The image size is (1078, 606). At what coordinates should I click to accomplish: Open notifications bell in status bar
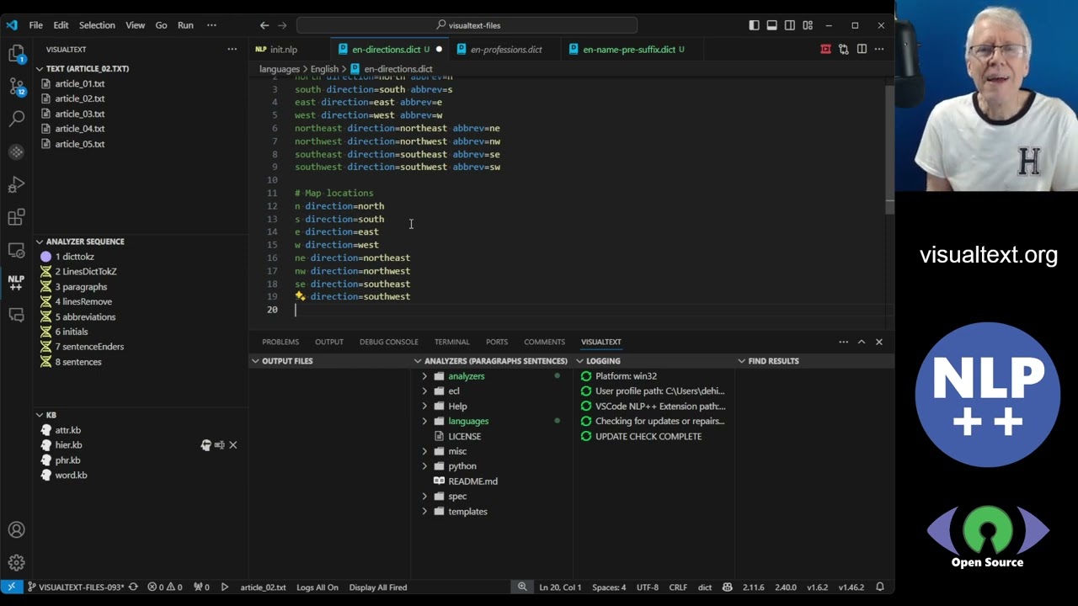tap(880, 587)
